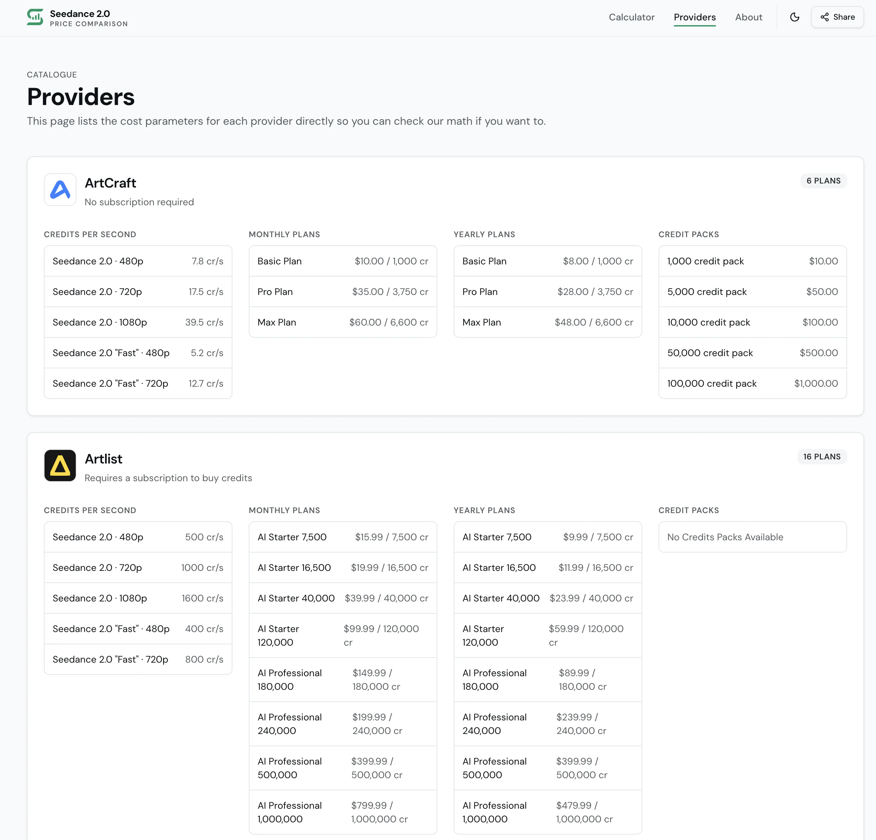Click the No Credits Packs Available box

point(752,537)
